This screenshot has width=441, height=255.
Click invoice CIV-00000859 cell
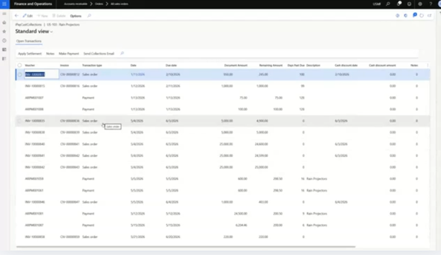pyautogui.click(x=70, y=237)
